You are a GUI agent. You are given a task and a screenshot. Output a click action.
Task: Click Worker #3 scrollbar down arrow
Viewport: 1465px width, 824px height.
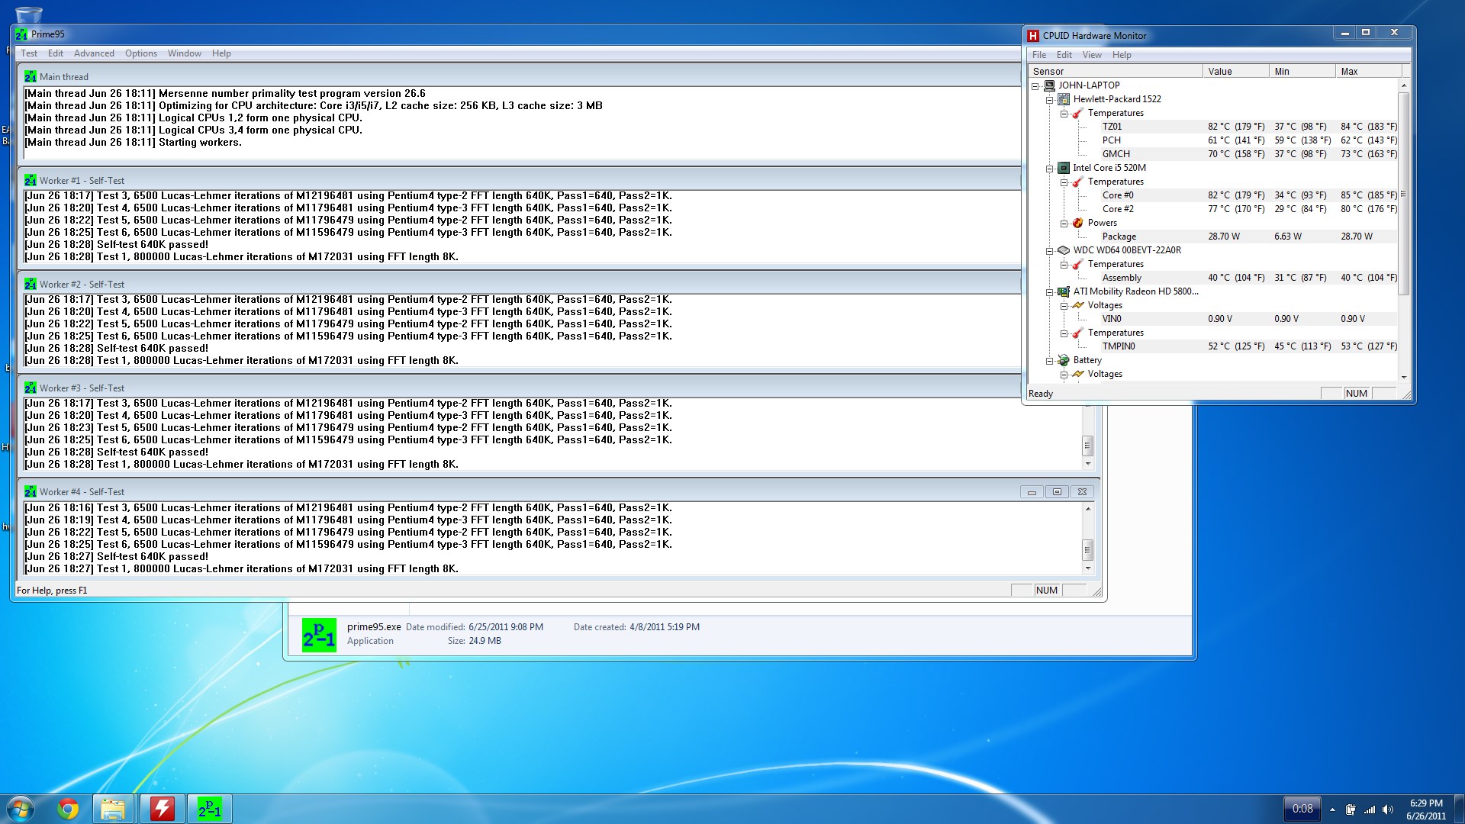pyautogui.click(x=1088, y=464)
